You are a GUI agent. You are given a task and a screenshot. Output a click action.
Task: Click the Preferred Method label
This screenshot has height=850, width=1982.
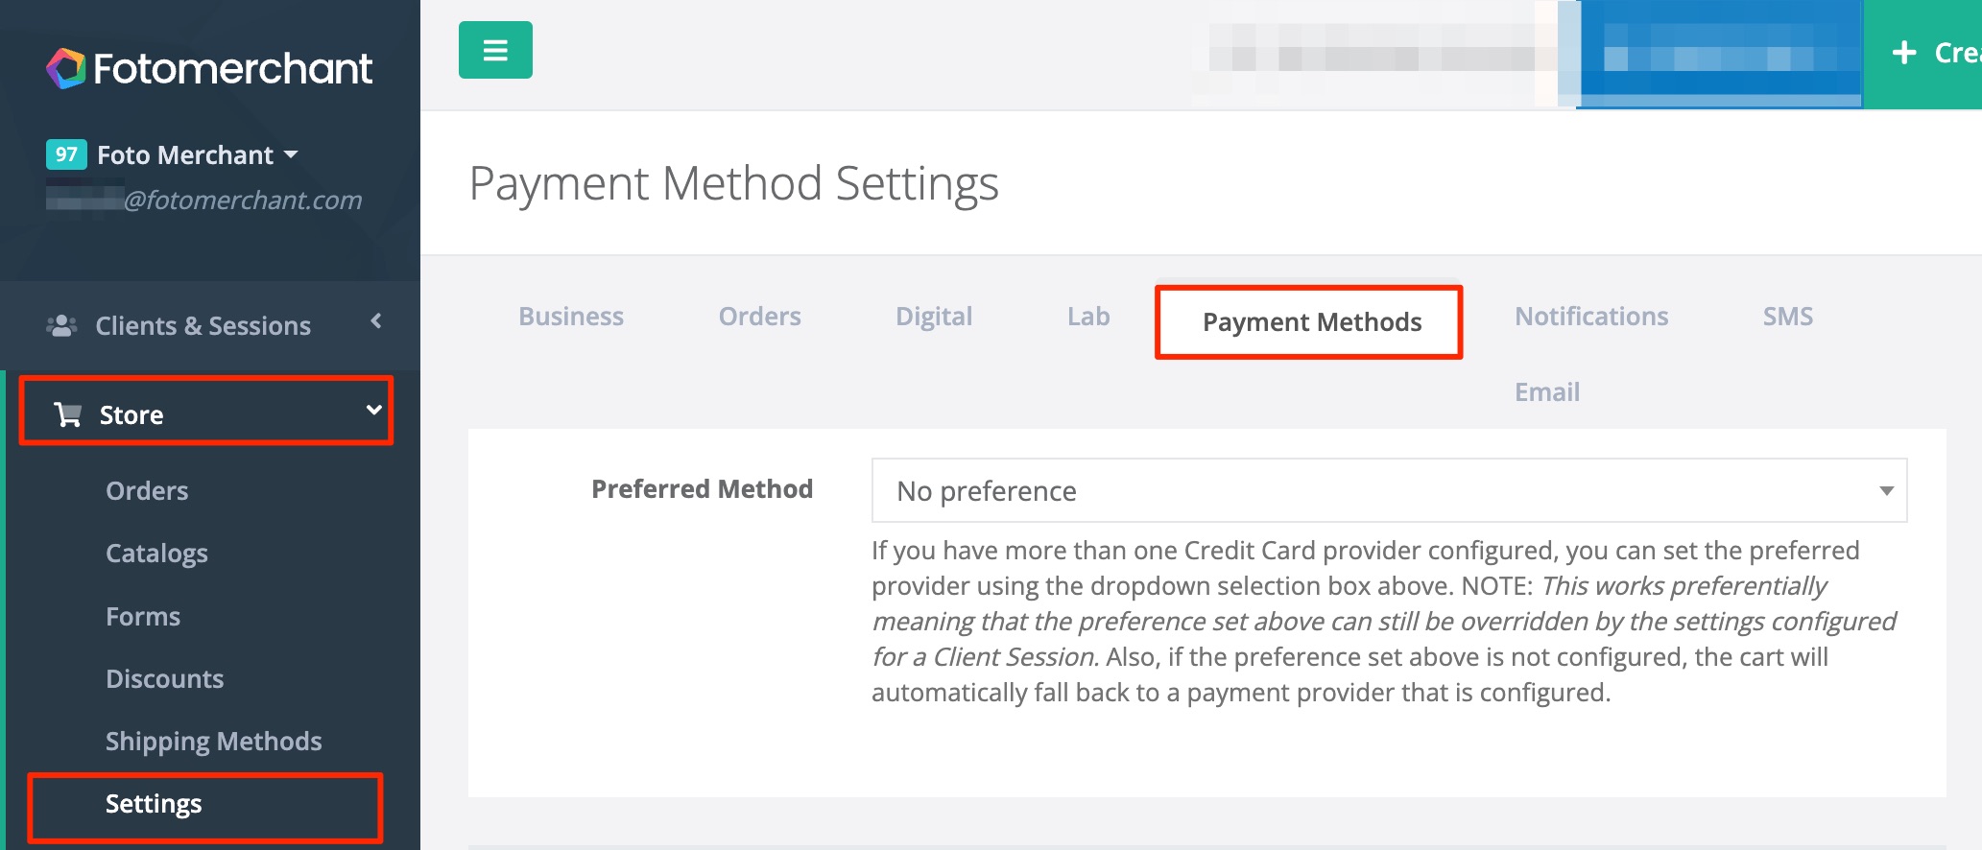(702, 489)
